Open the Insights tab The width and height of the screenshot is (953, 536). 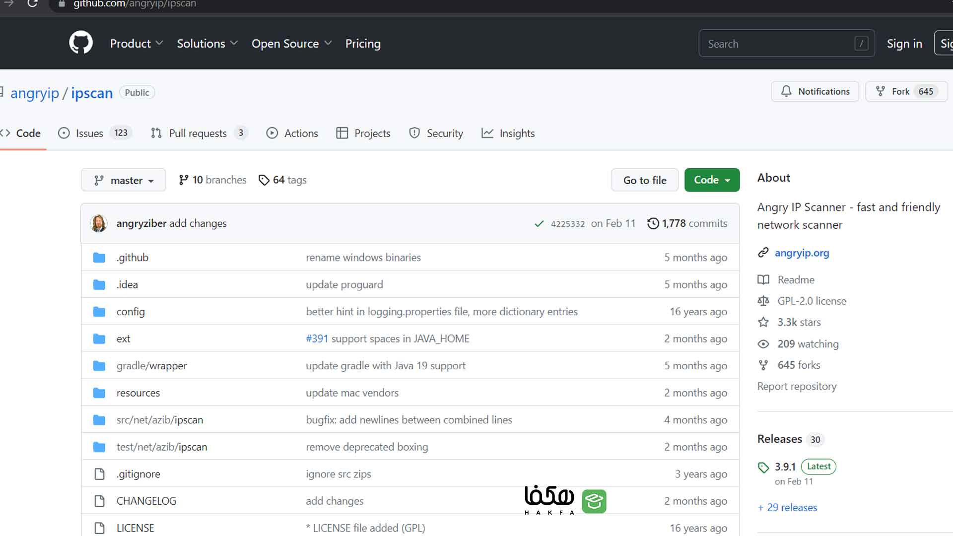pyautogui.click(x=508, y=133)
